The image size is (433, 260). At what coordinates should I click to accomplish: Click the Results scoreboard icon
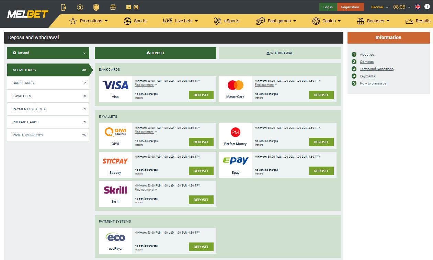click(x=409, y=21)
